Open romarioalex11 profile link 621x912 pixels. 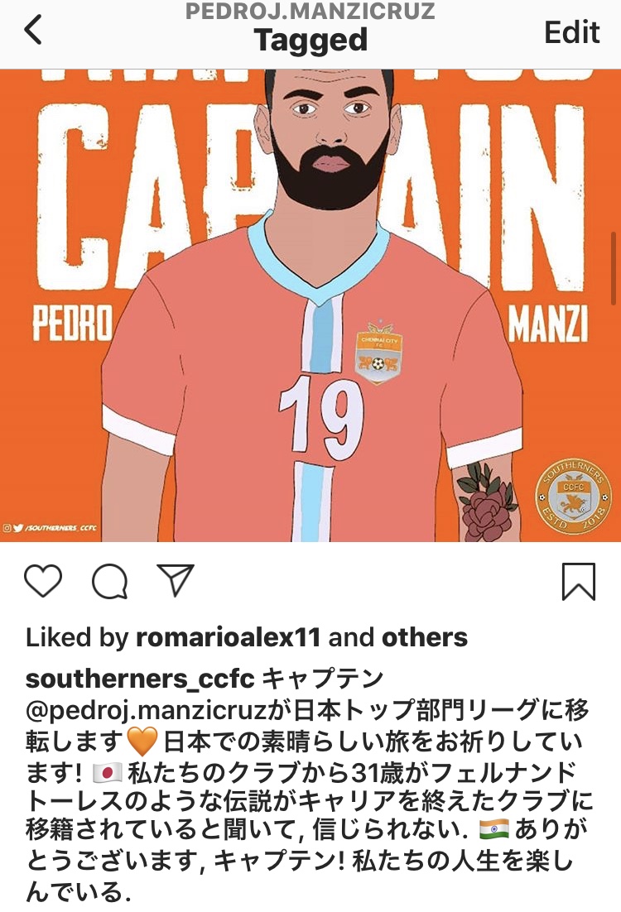(x=228, y=637)
